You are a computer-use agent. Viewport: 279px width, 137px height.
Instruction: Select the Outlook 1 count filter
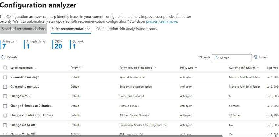(77, 44)
